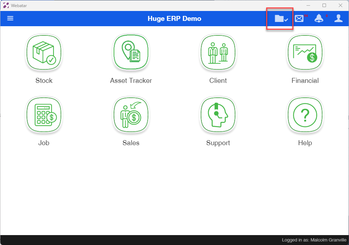Viewport: 349px width, 245px height.
Task: Open the Client module icon
Action: coord(218,52)
